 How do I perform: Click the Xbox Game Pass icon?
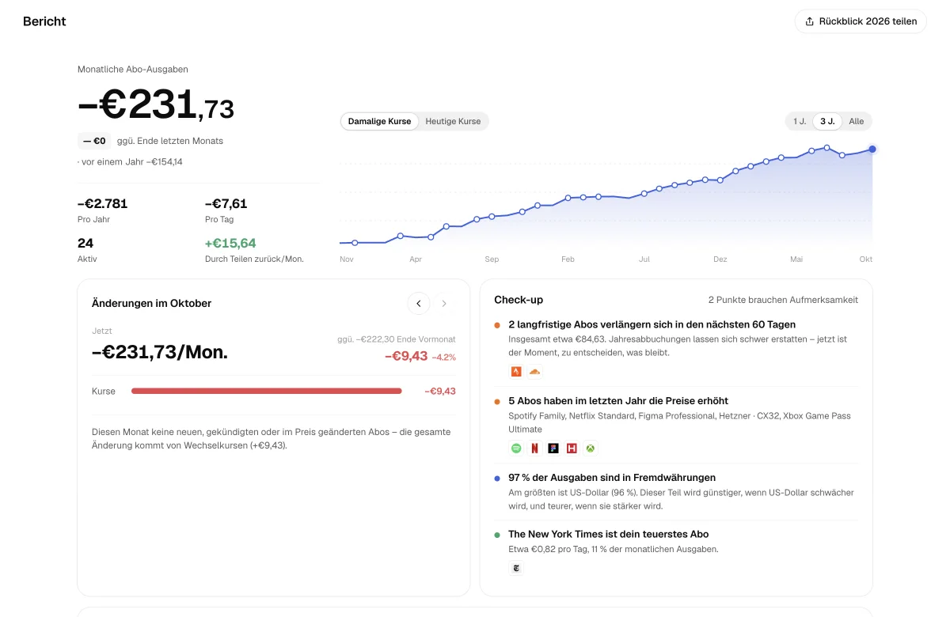[591, 448]
